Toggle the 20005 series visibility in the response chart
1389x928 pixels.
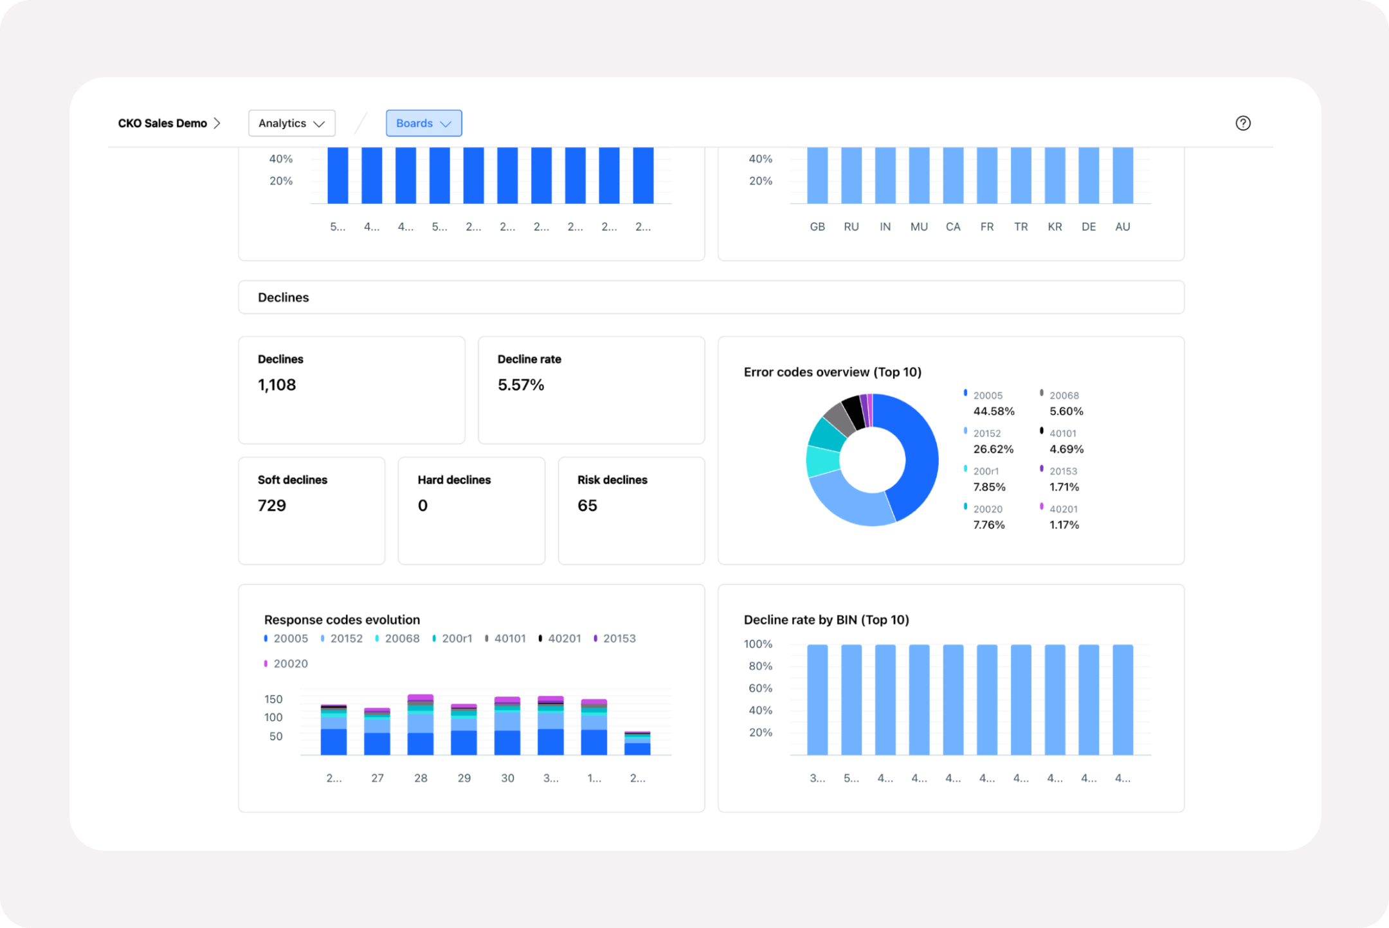[x=266, y=638]
